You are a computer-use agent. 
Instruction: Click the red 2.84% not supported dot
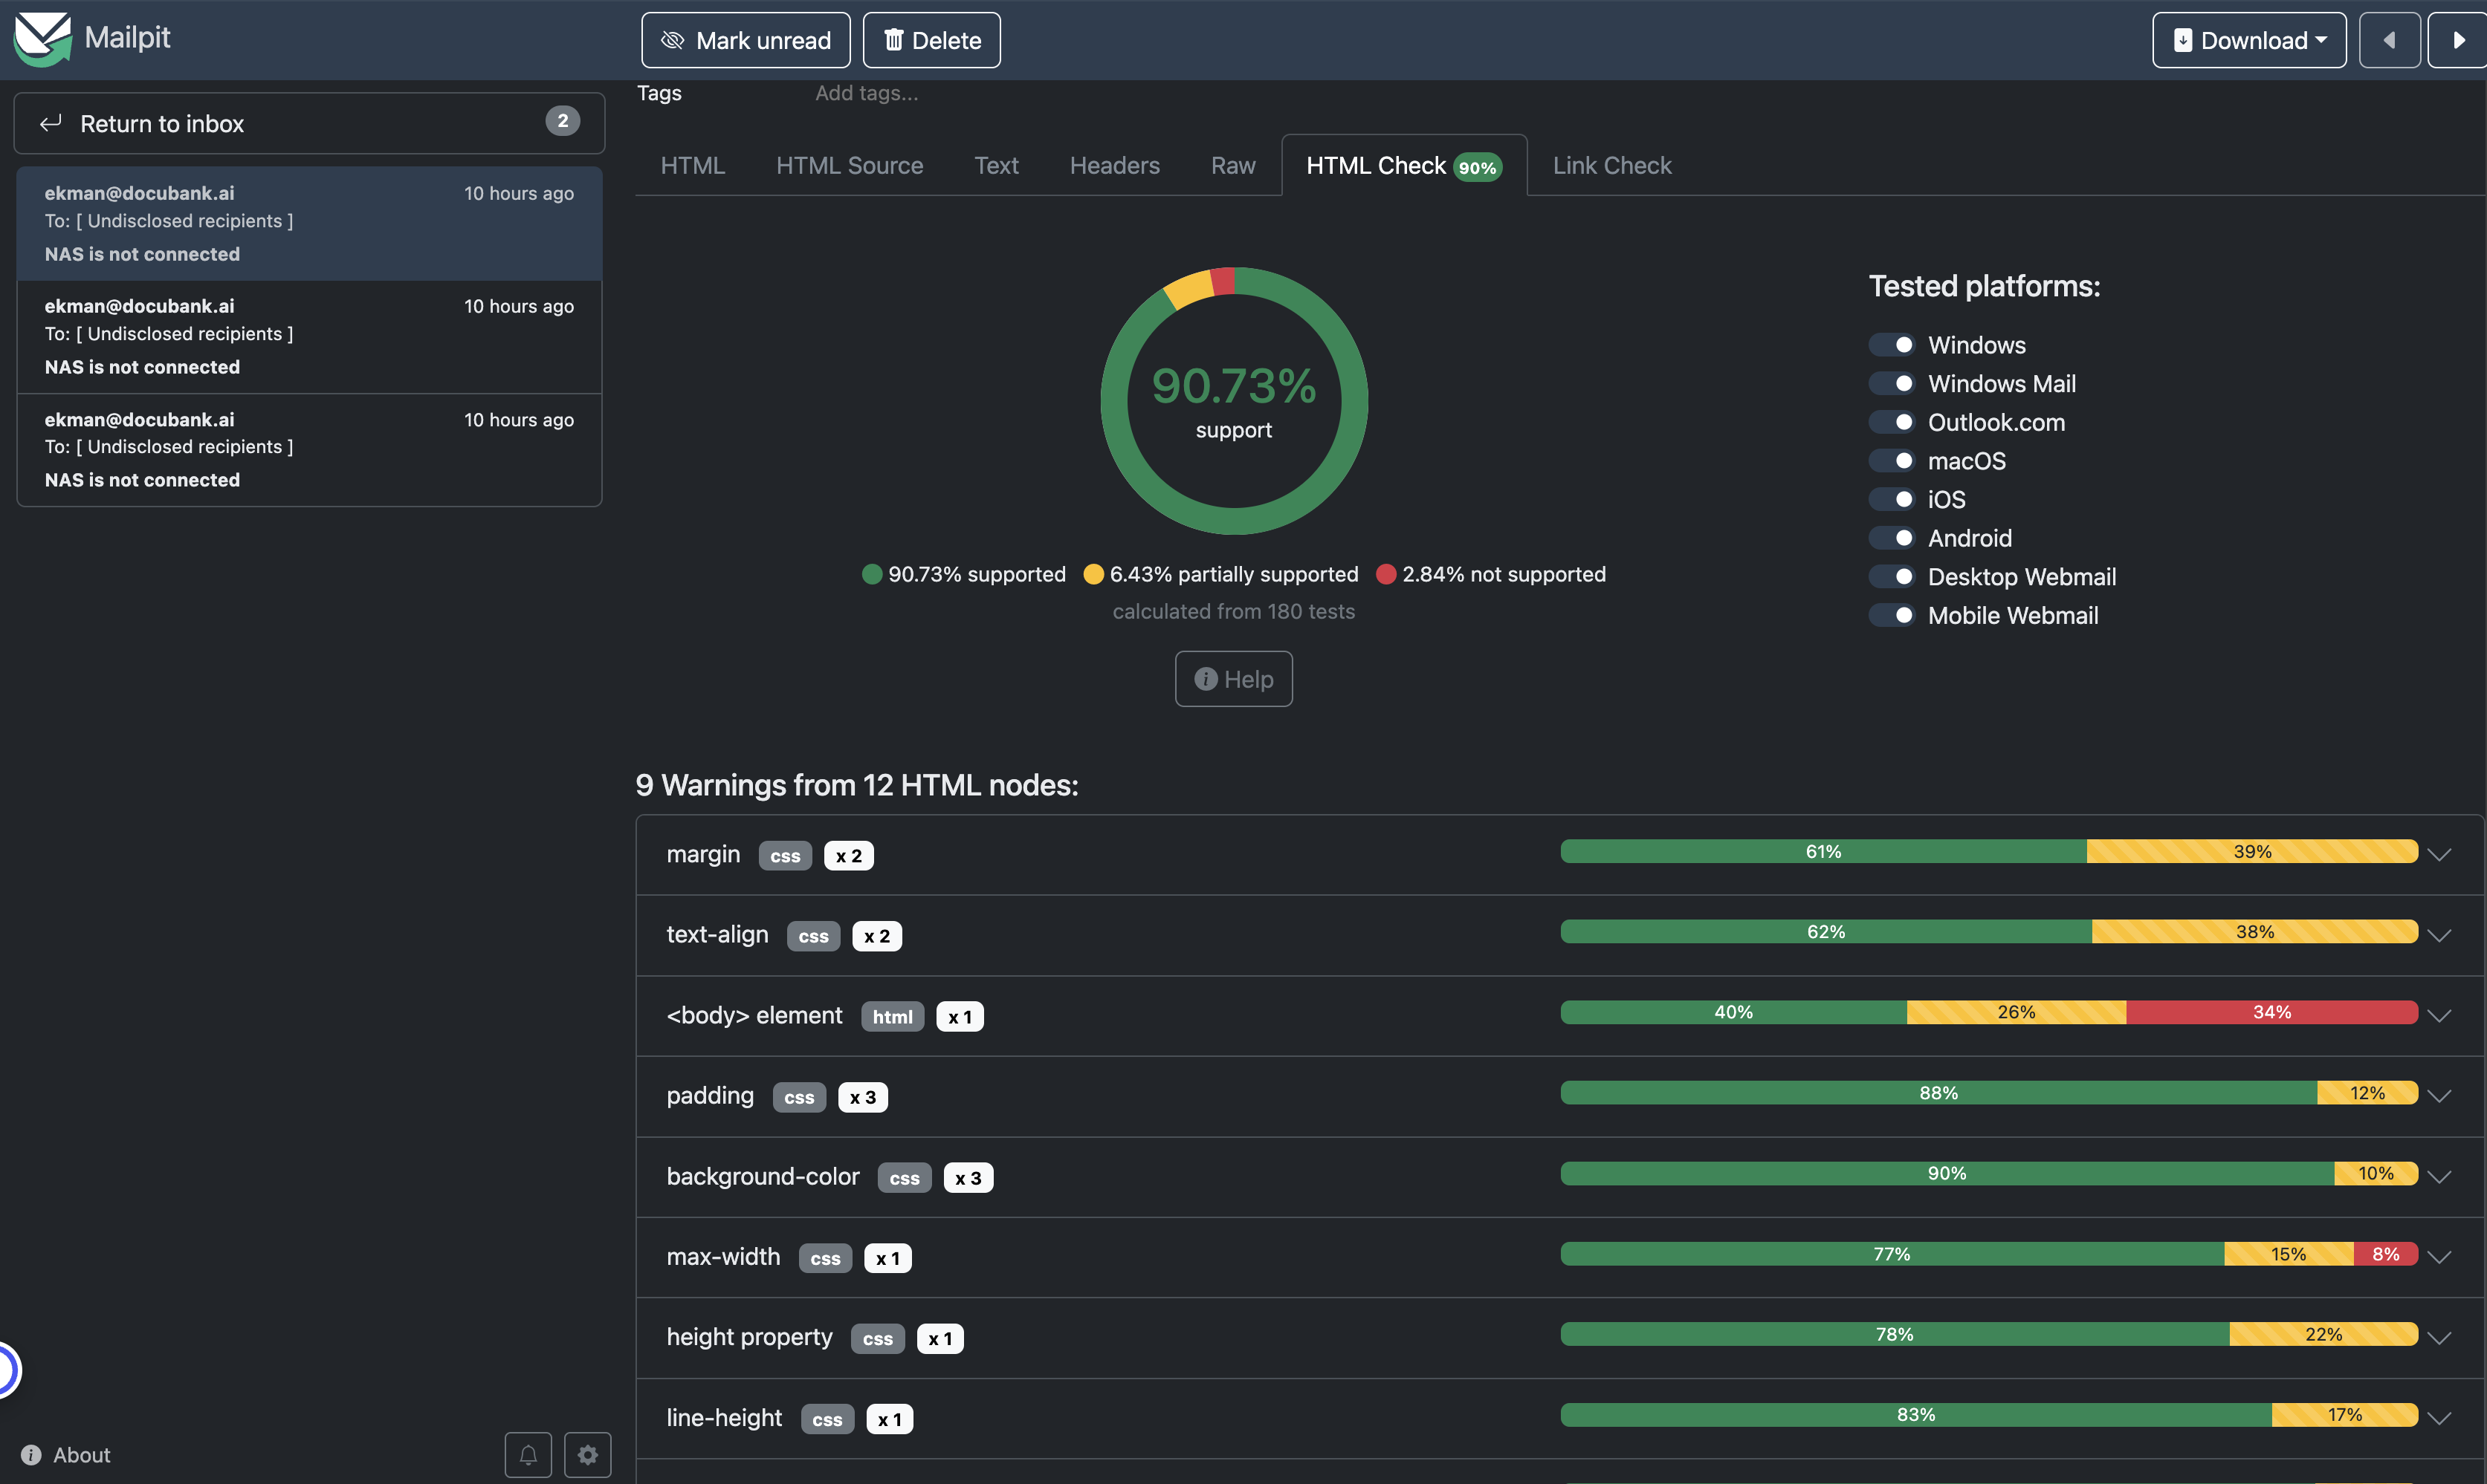(x=1385, y=574)
